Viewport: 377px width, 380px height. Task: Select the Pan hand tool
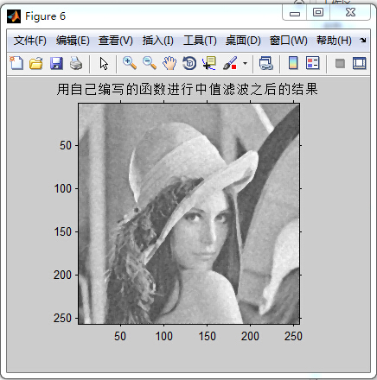click(x=169, y=63)
